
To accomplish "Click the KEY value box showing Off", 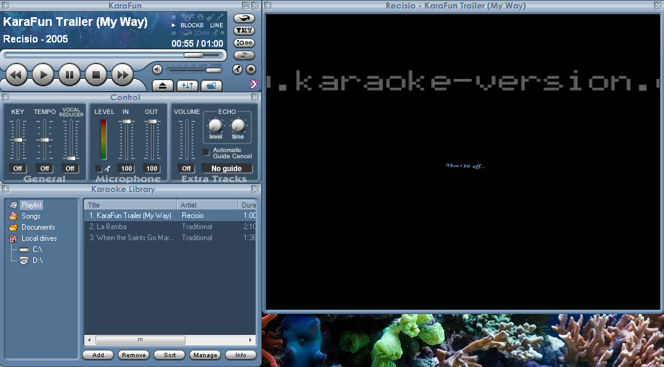I will click(17, 169).
